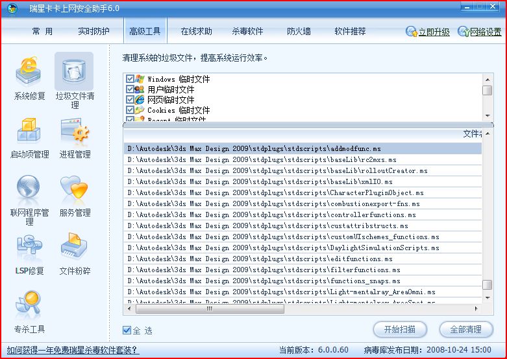
Task: Select the rolloutCreator.ms file row
Action: click(303, 170)
